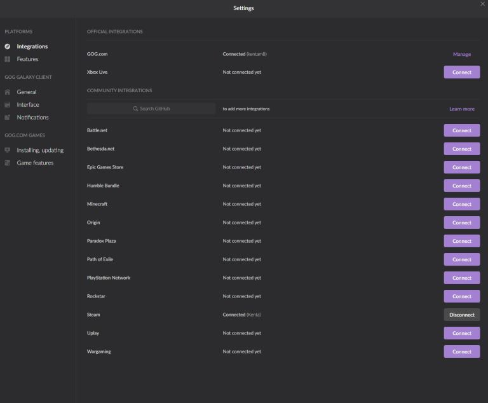Connect the Path of Exile integration
488x403 pixels.
pyautogui.click(x=462, y=259)
